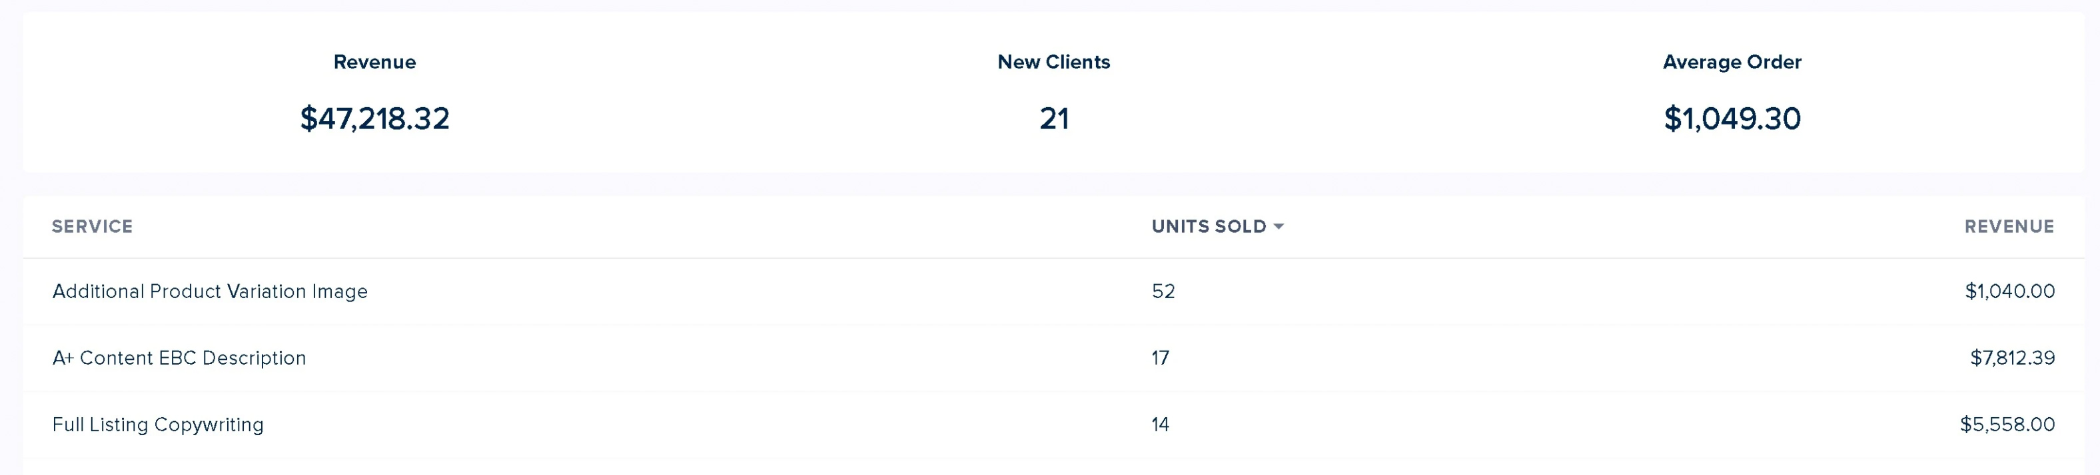Sort table by Revenue column header
Image resolution: width=2100 pixels, height=475 pixels.
coord(2009,226)
